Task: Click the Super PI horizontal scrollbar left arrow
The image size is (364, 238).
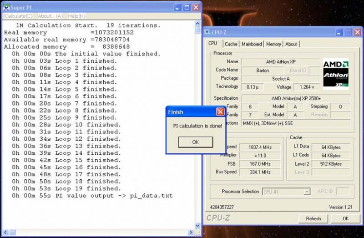Action: pos(5,232)
